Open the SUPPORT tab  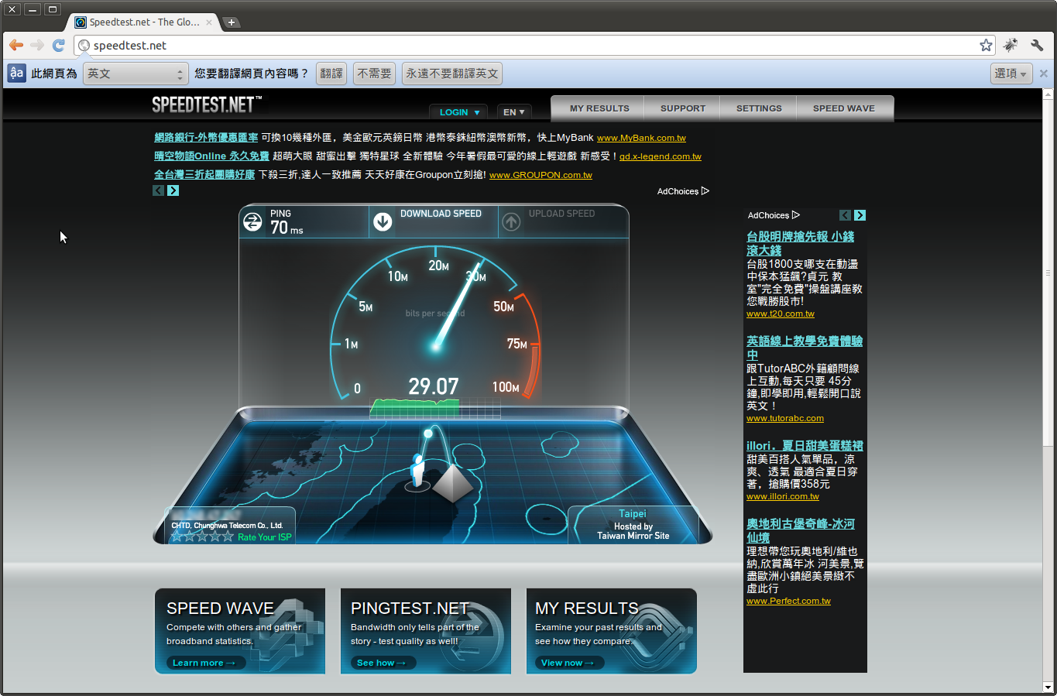[x=683, y=108]
